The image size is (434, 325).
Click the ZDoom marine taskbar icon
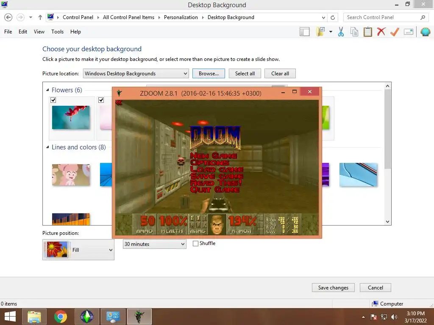[x=139, y=317]
